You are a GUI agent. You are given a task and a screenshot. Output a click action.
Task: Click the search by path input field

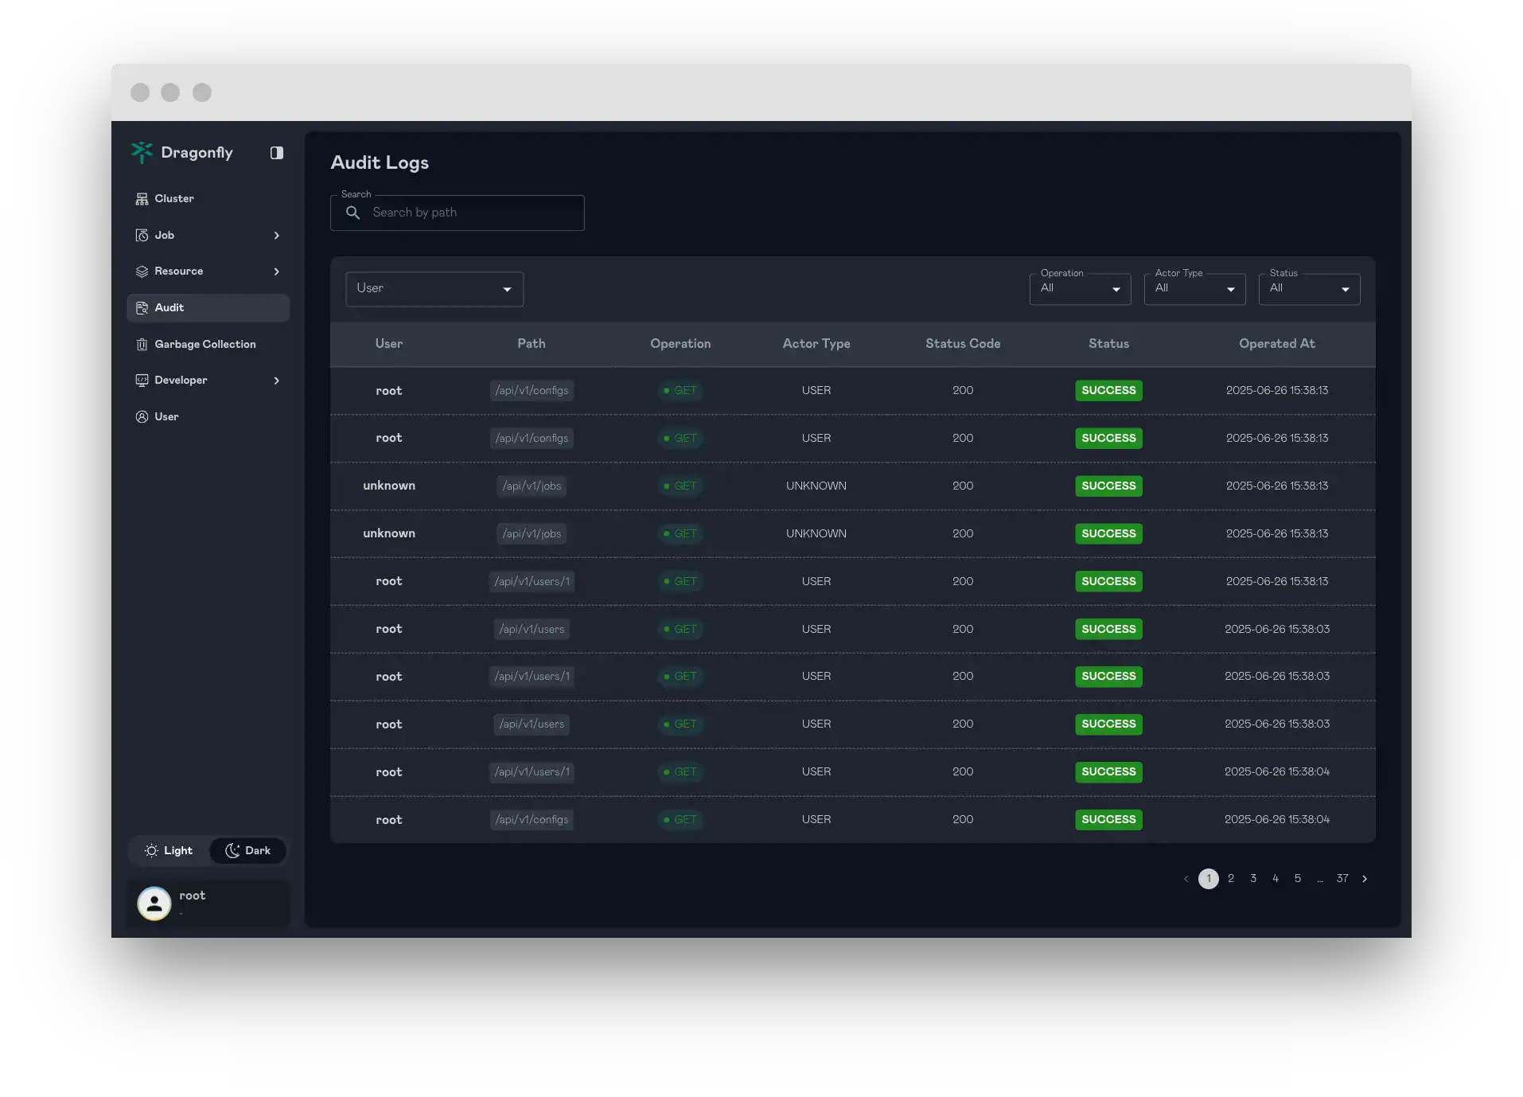pyautogui.click(x=457, y=213)
